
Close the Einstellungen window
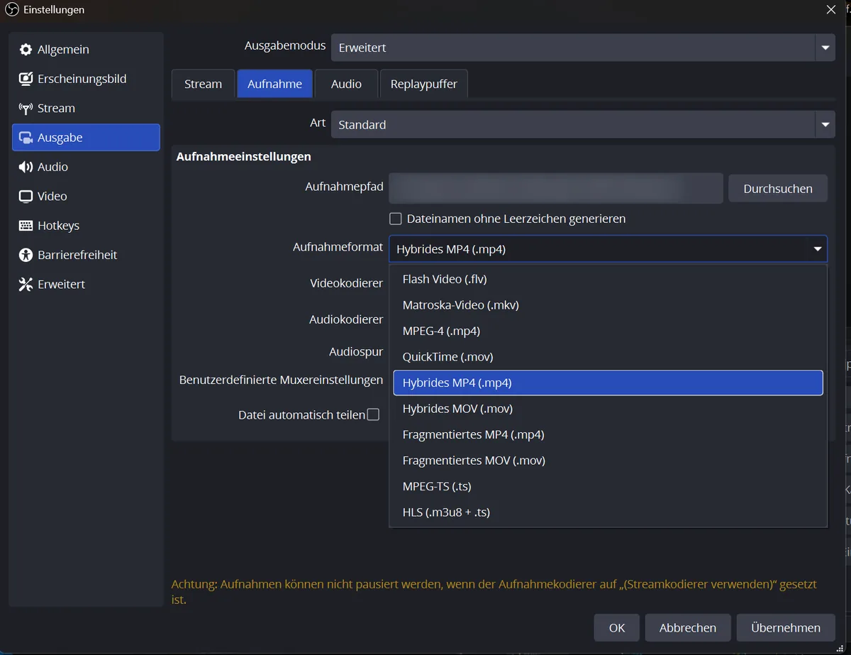click(x=831, y=9)
